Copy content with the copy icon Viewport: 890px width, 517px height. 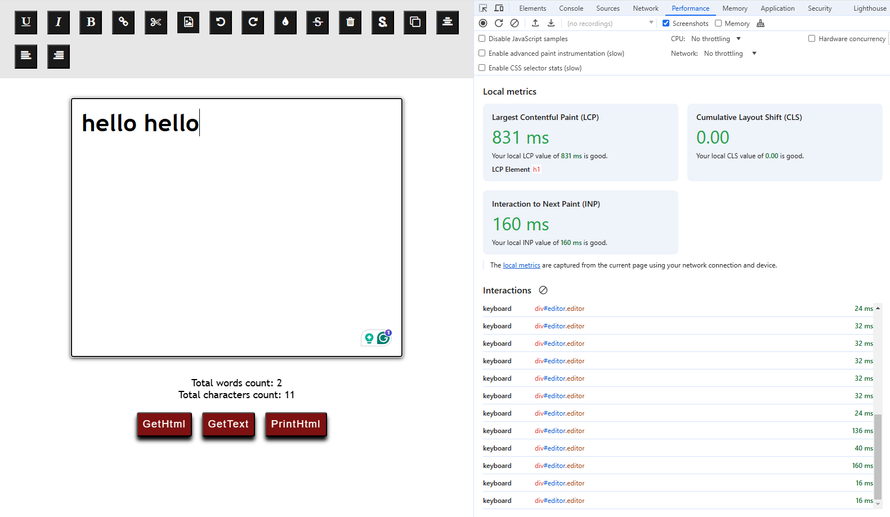click(415, 23)
